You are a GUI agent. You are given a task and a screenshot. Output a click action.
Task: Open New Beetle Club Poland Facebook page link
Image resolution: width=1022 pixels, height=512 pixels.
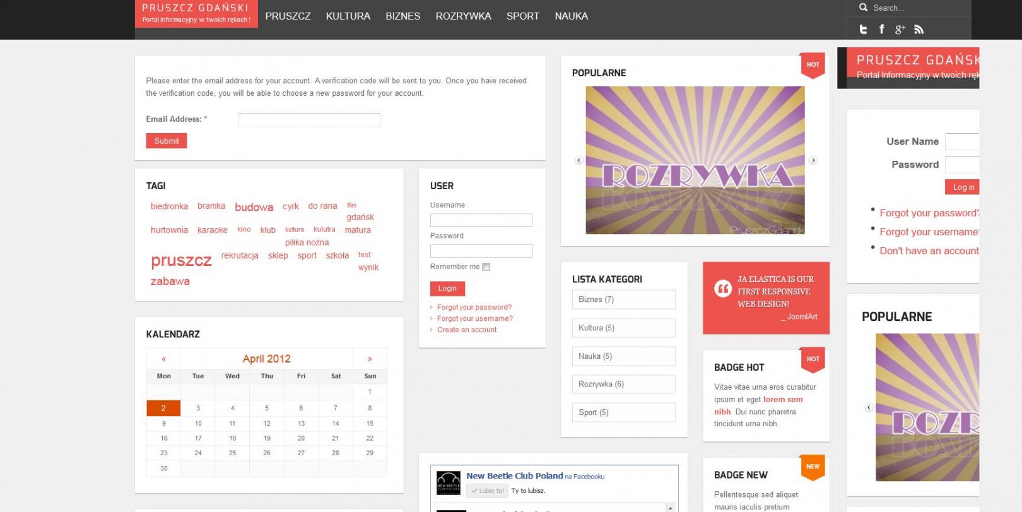click(x=515, y=476)
